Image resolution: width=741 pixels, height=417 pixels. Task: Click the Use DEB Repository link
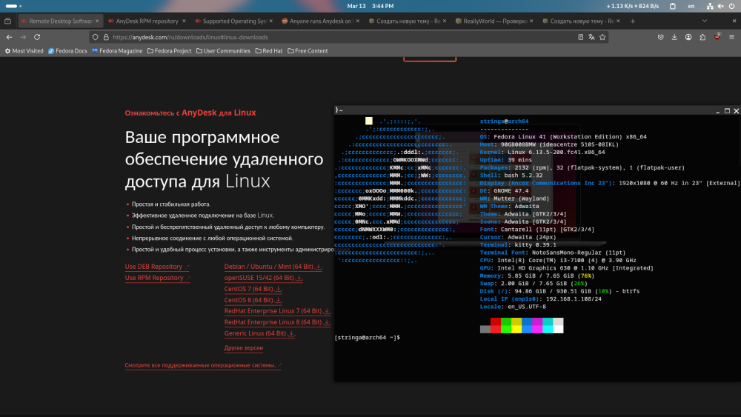click(x=157, y=267)
